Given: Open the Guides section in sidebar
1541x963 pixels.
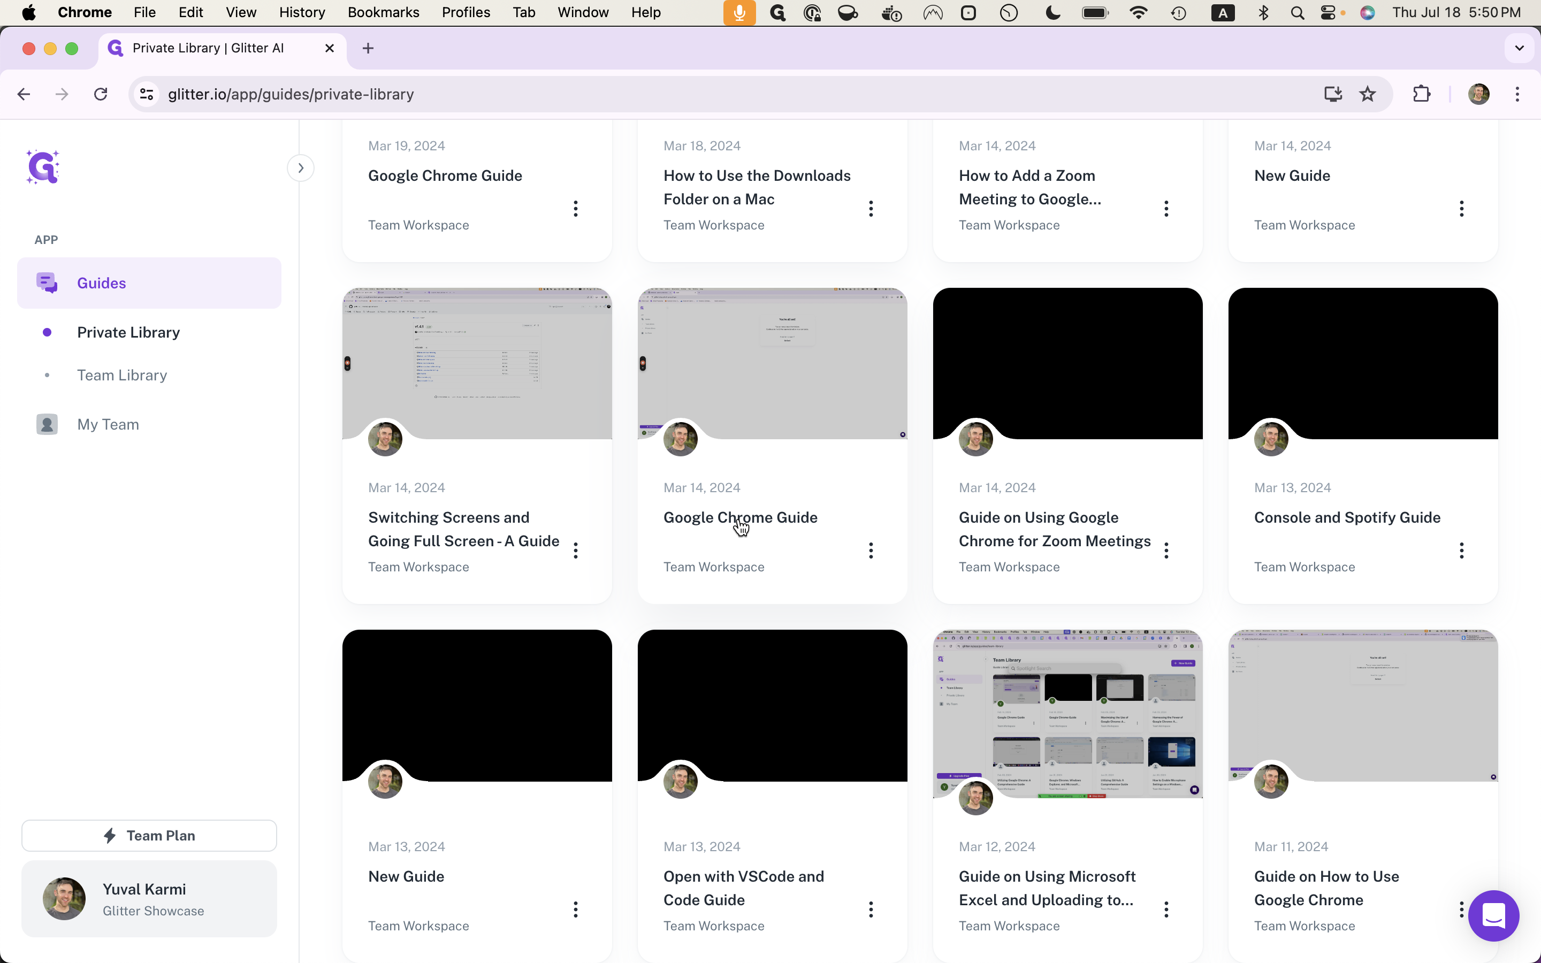Looking at the screenshot, I should pos(149,283).
